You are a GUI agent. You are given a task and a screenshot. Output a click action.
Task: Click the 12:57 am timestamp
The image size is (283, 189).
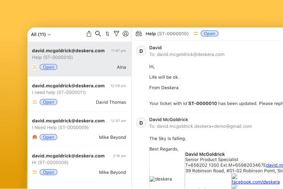click(118, 121)
